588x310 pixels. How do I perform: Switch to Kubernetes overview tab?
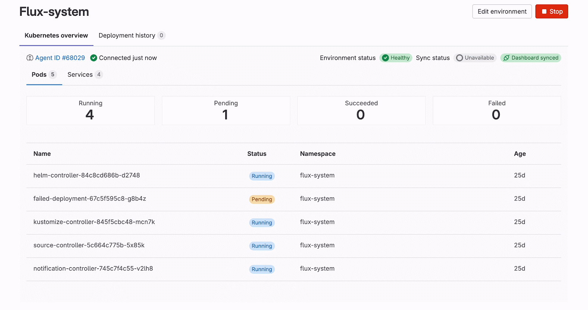(56, 36)
